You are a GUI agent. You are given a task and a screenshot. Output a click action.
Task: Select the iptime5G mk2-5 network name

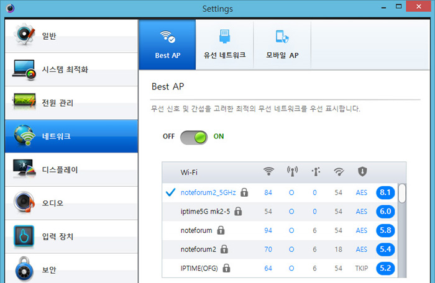pyautogui.click(x=205, y=212)
